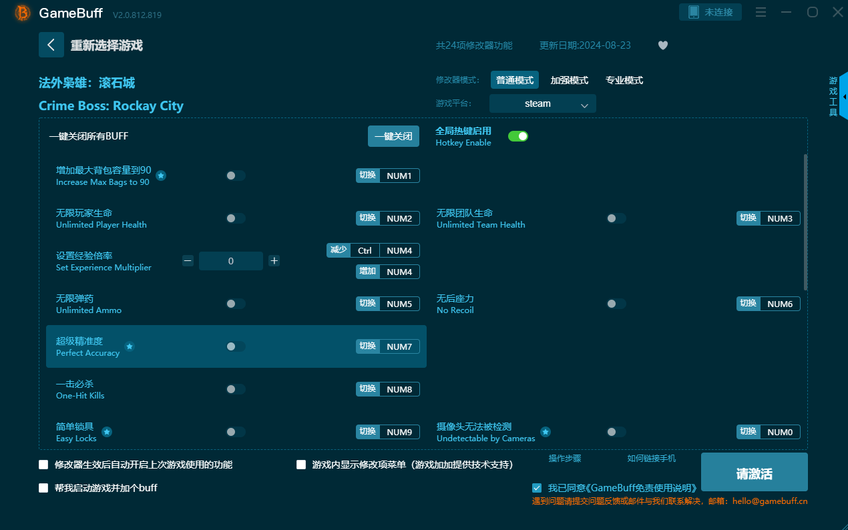Toggle Undetectable by Cameras switch
This screenshot has width=848, height=530.
pos(616,432)
